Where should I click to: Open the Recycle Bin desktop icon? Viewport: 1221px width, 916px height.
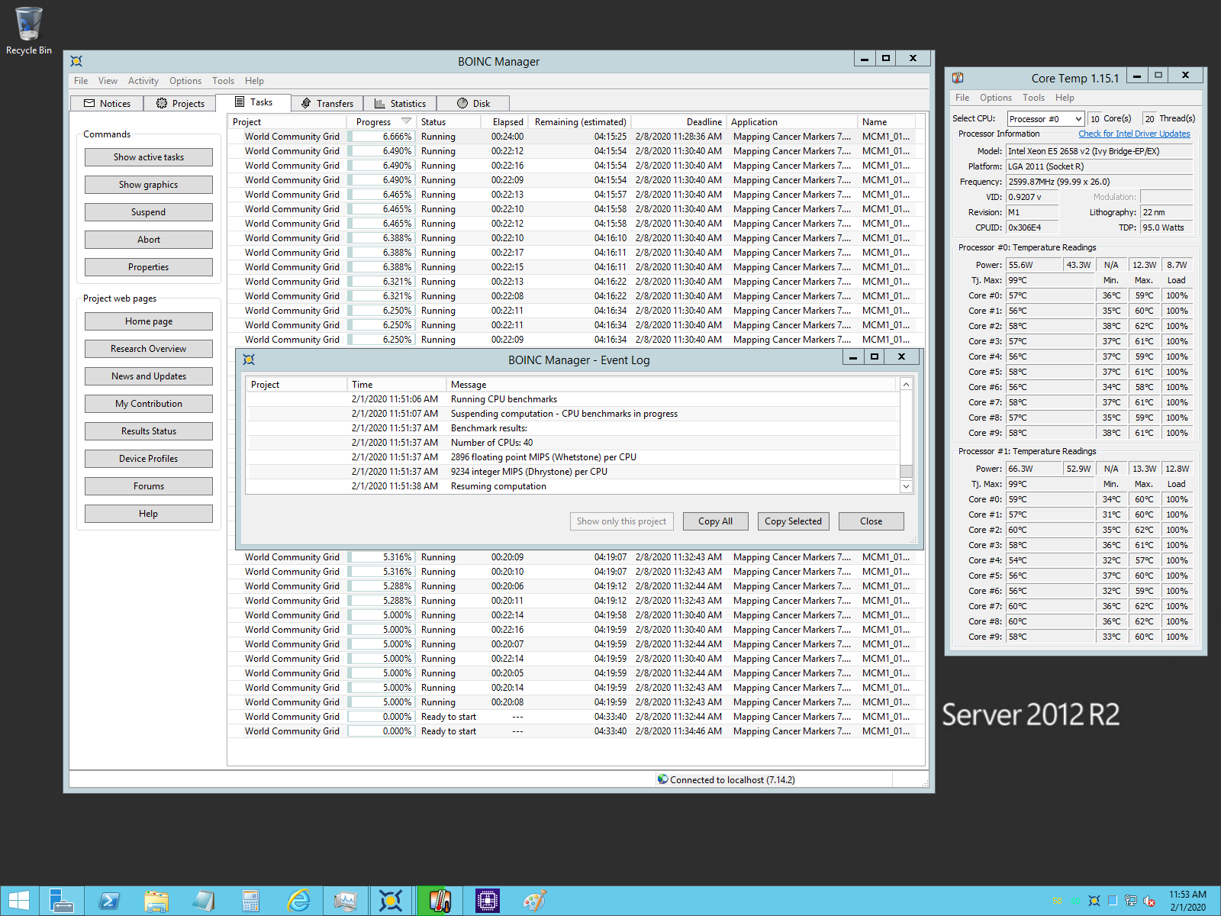click(x=29, y=31)
